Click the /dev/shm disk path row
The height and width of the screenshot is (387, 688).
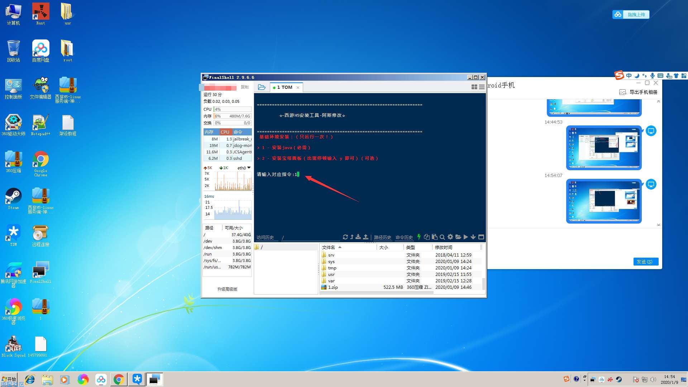click(x=227, y=248)
